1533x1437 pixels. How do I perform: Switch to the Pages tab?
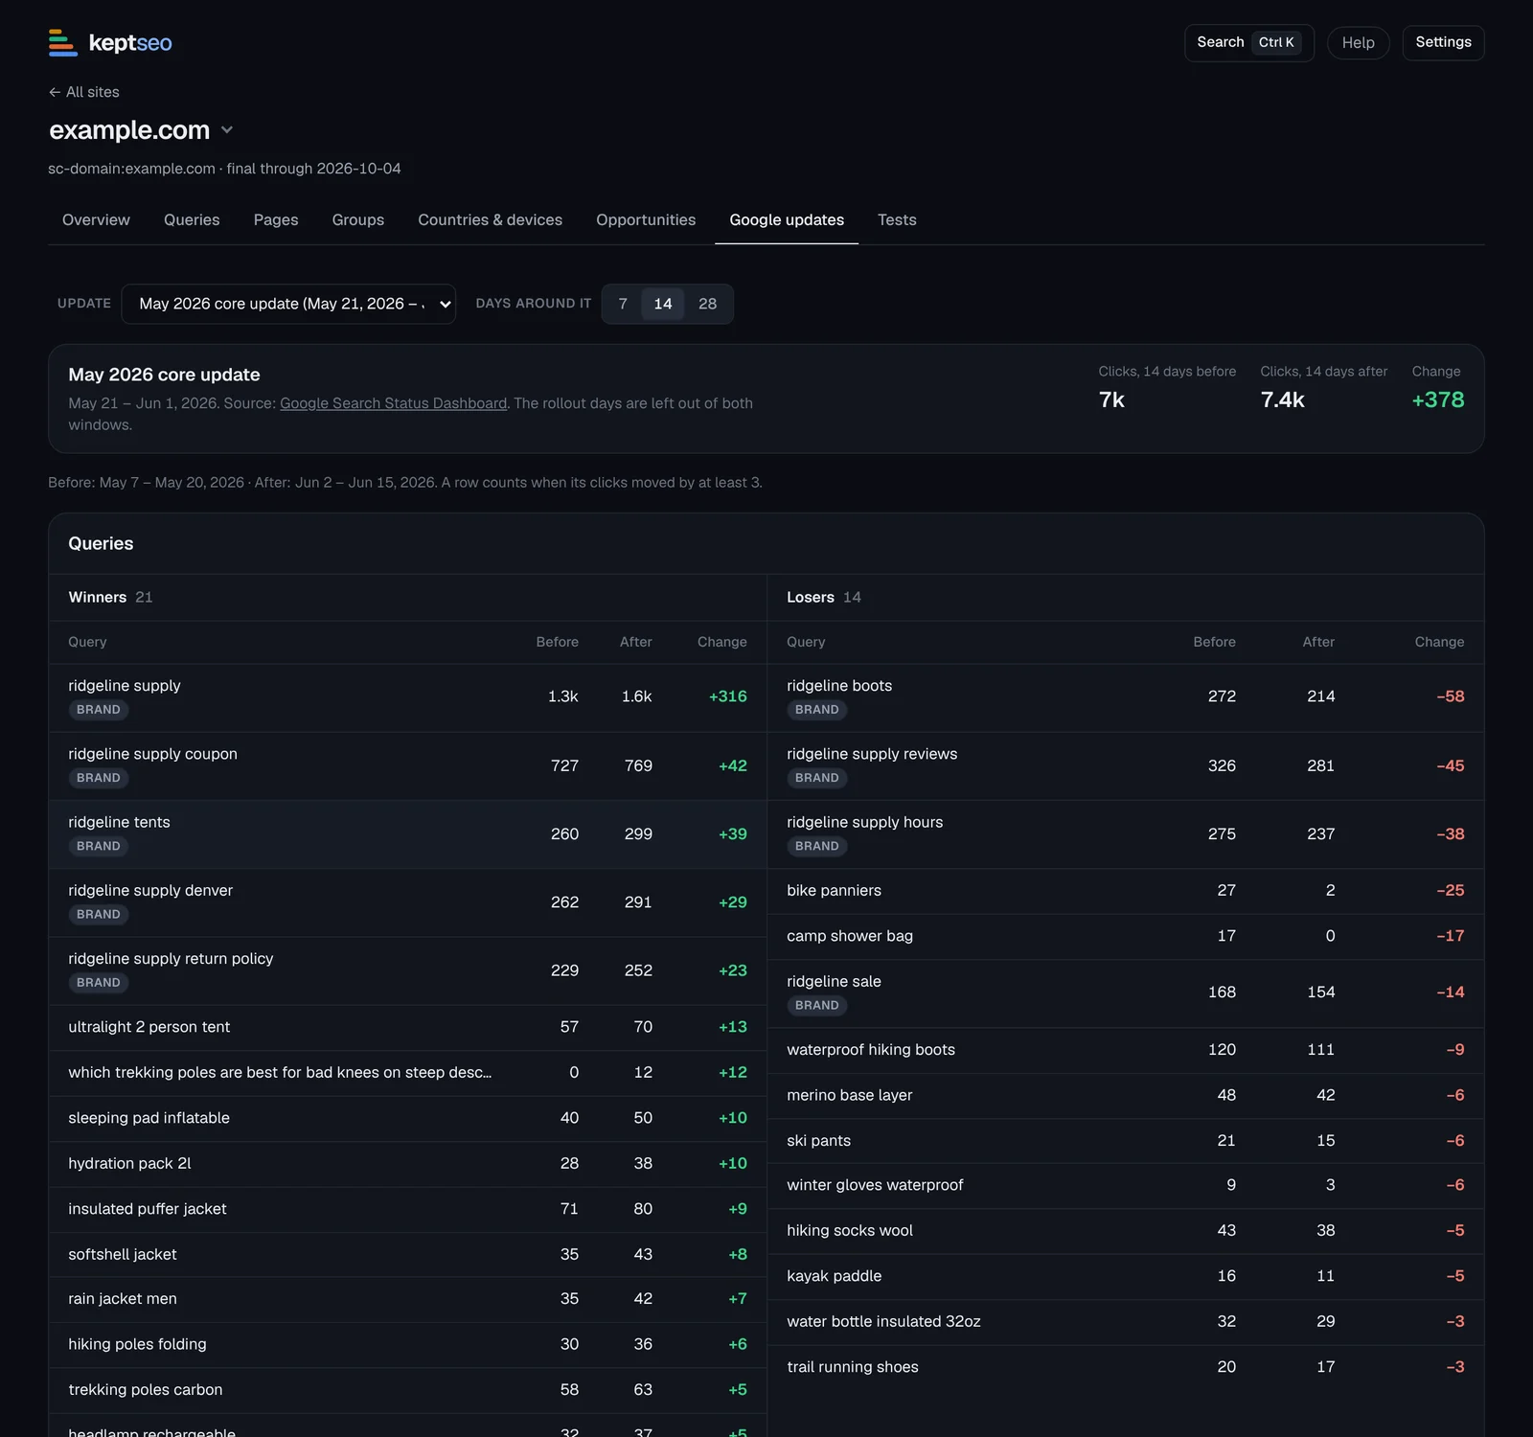276,219
